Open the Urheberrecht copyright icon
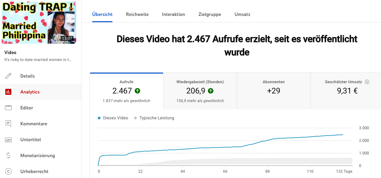Screen dimensions: 381x178 pyautogui.click(x=8, y=171)
